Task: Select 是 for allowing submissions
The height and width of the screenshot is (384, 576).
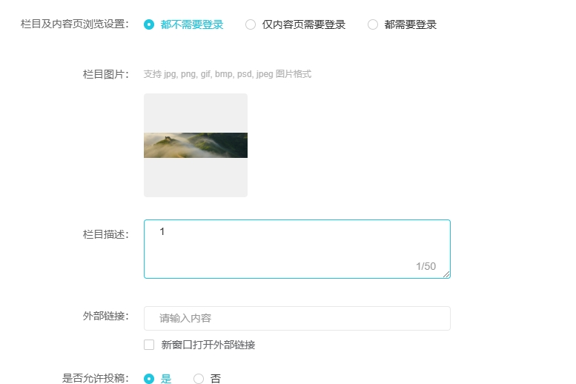Action: click(x=149, y=379)
